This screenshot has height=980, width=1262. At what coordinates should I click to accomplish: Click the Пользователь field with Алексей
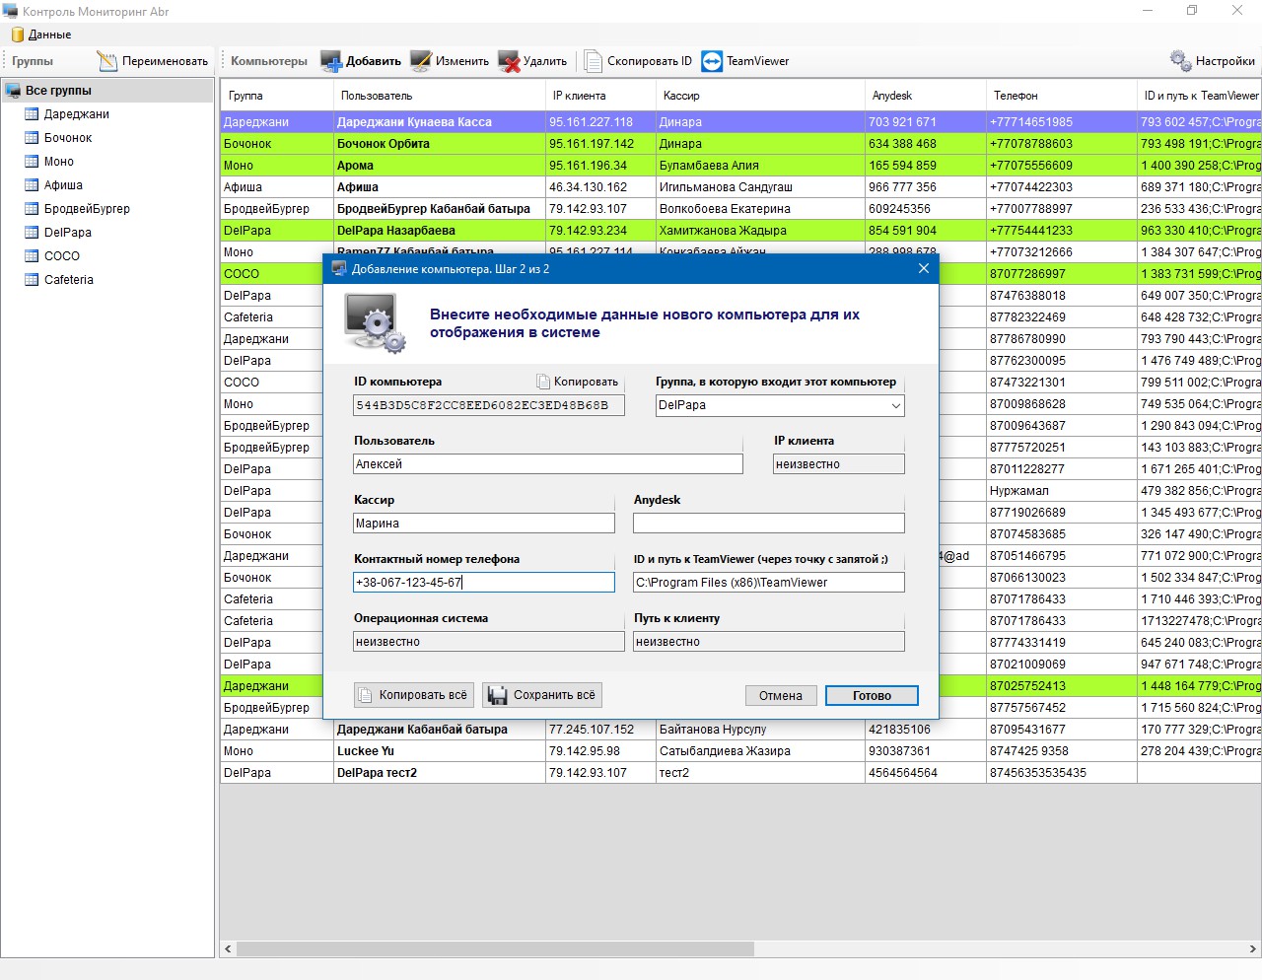548,464
